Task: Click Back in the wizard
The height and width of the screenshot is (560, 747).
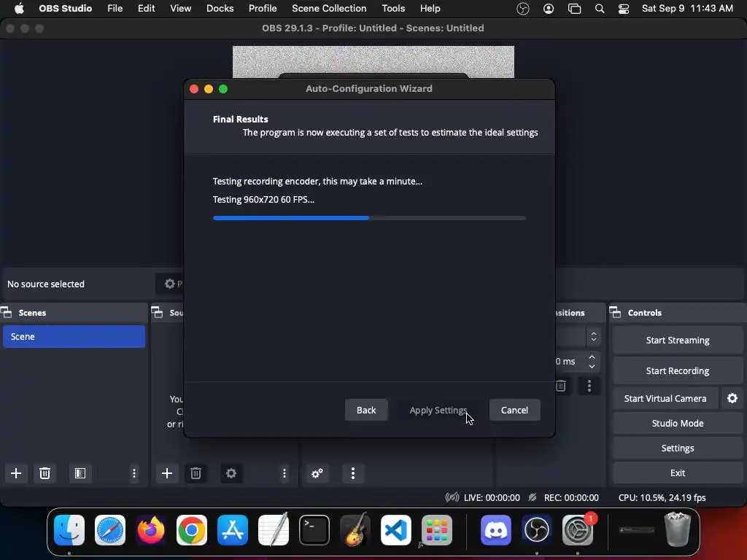Action: click(x=366, y=410)
